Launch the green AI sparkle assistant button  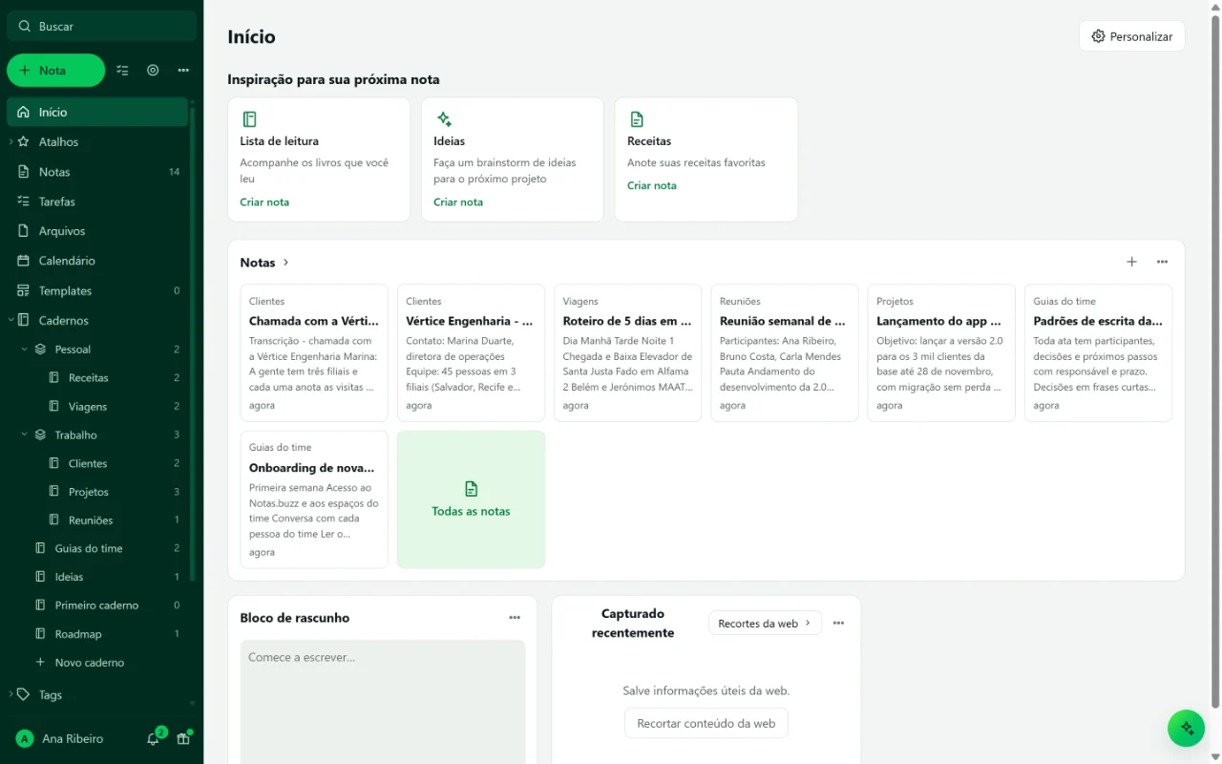[x=1187, y=728]
